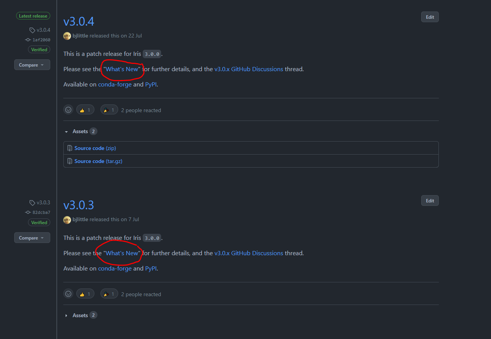This screenshot has height=339, width=491.
Task: Click the v3.0.4 tag icon
Action: click(32, 30)
